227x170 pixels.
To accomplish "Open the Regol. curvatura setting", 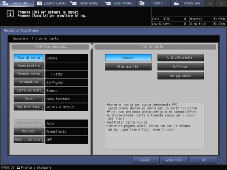I will click(29, 139).
